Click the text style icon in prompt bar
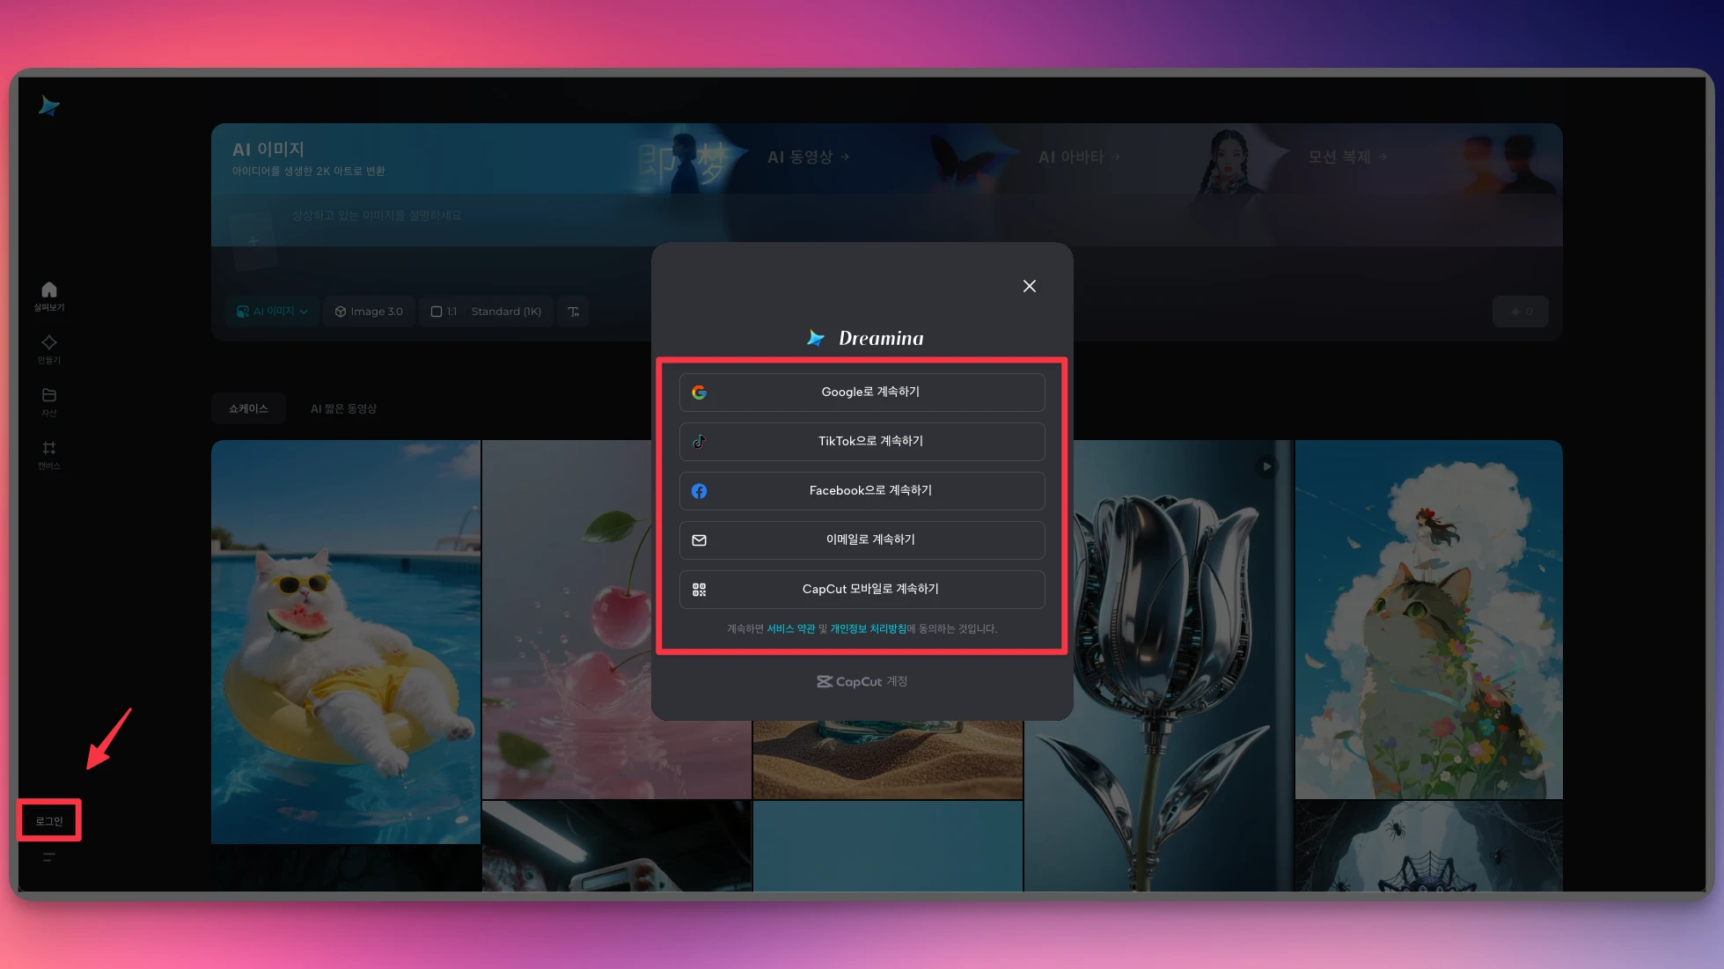Screen dimensions: 1724x969 pyautogui.click(x=574, y=312)
